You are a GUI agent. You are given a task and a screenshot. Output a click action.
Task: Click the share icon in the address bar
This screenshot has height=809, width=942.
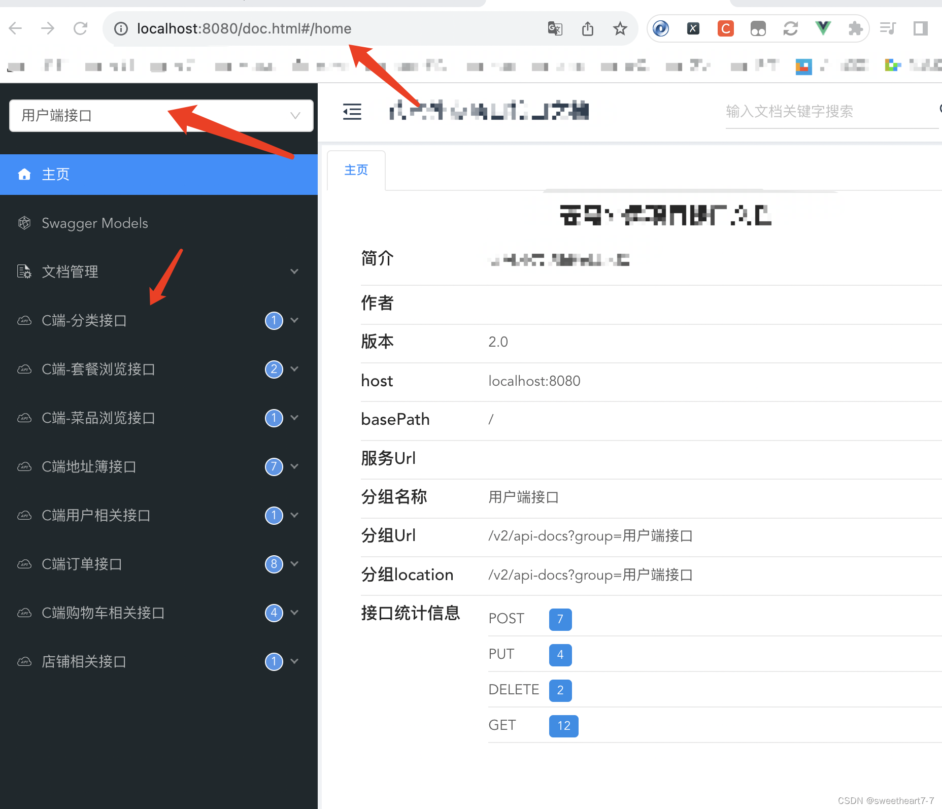pos(588,28)
